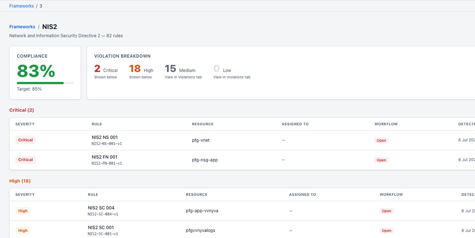Click the High badge in NIS2 SC 001 row
This screenshot has height=238, width=475.
coord(23,230)
